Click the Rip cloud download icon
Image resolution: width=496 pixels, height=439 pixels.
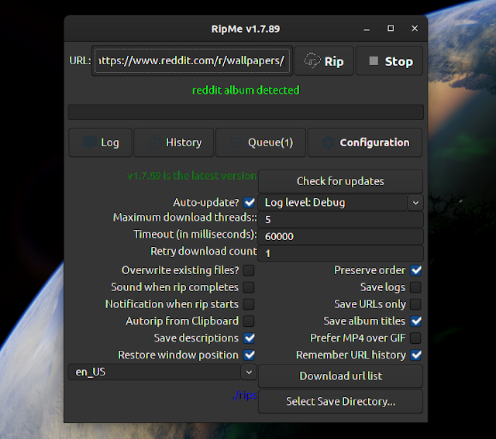tap(312, 60)
